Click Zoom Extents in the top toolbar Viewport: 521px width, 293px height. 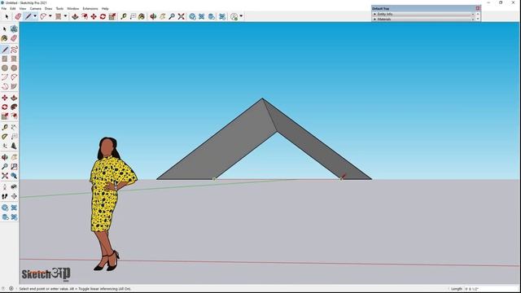(x=181, y=16)
